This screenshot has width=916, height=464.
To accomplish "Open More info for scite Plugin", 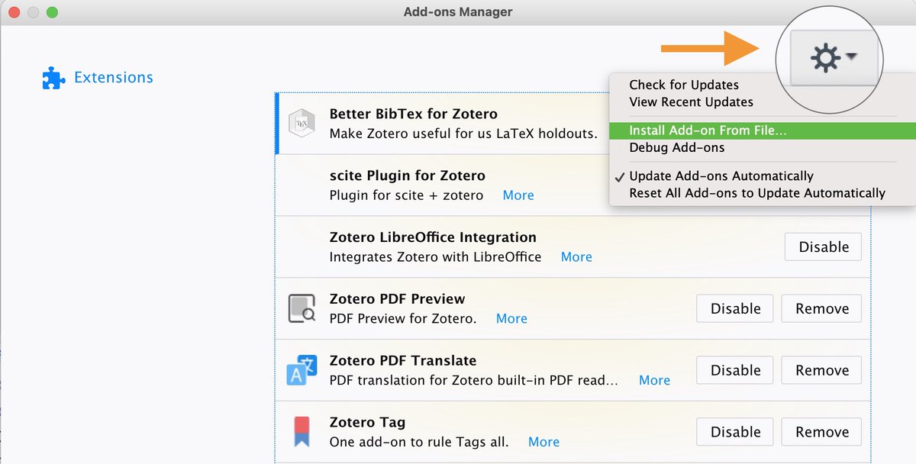I will (x=518, y=195).
